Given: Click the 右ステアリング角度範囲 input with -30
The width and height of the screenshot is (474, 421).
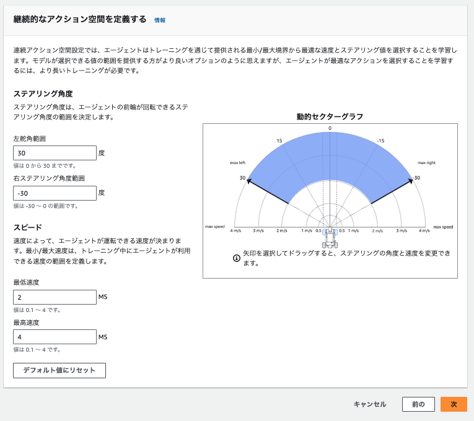Looking at the screenshot, I should (55, 193).
